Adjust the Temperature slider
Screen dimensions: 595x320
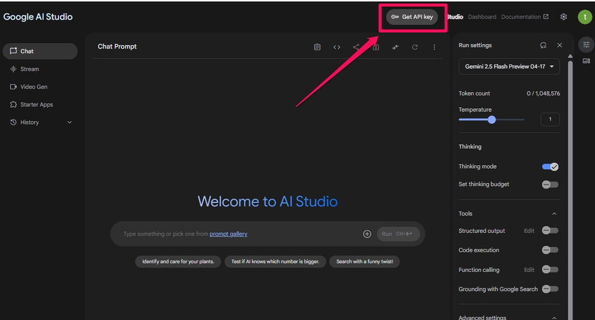pyautogui.click(x=492, y=119)
